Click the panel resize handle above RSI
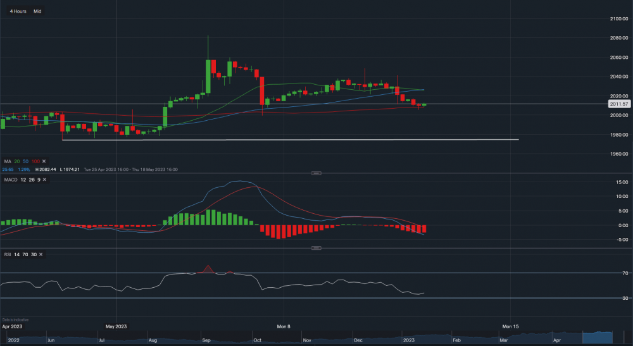This screenshot has height=346, width=633. pos(318,248)
